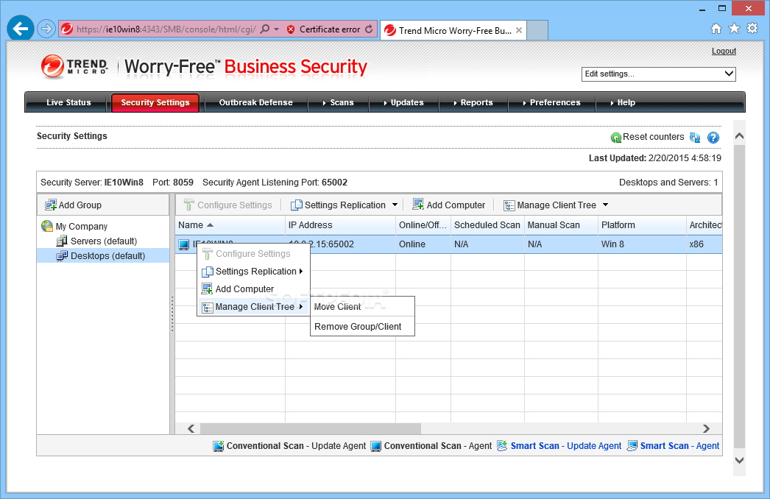The image size is (770, 499).
Task: Select the Security Settings tab
Action: [x=155, y=102]
